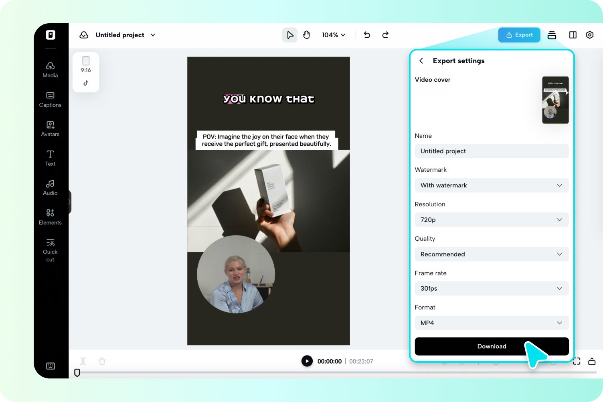Screen dimensions: 603x402
Task: Open the 104% zoom level dropdown
Action: [x=334, y=35]
